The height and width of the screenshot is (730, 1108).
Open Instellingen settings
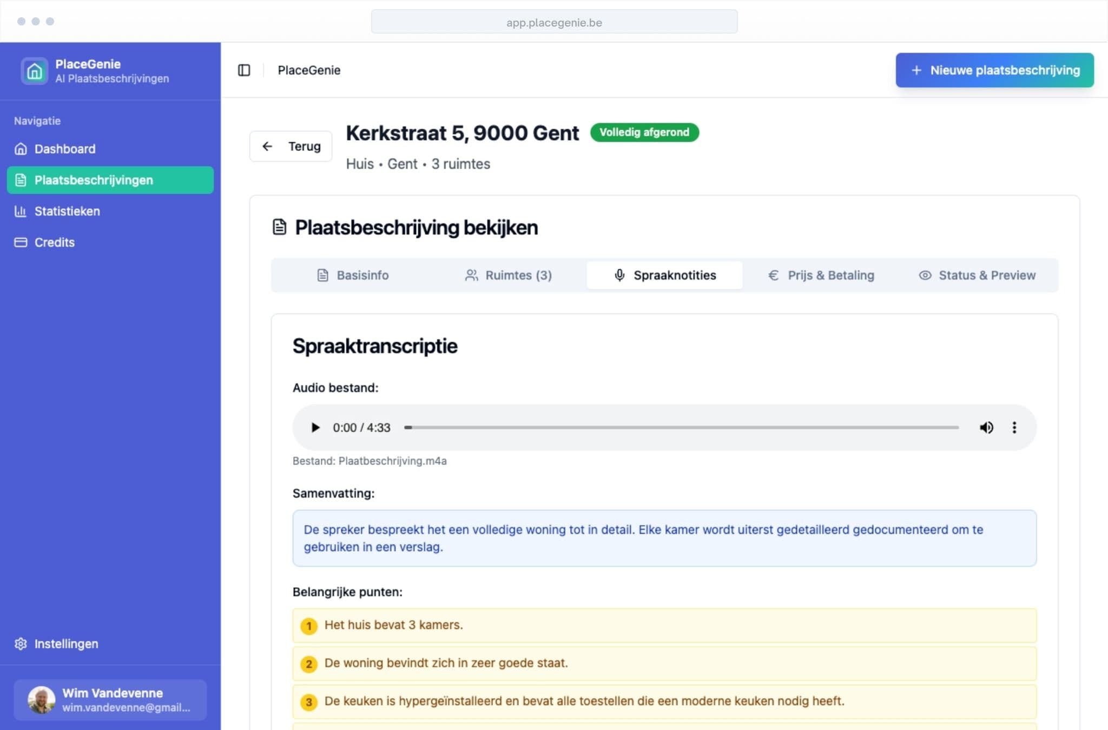coord(66,643)
